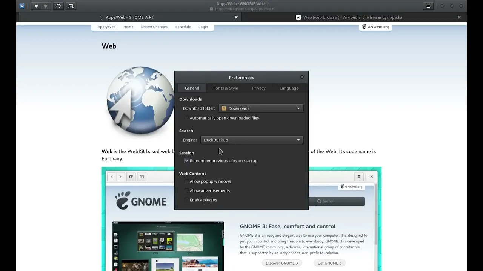This screenshot has height=271, width=483.
Task: Visit the Schedule link
Action: 183,27
